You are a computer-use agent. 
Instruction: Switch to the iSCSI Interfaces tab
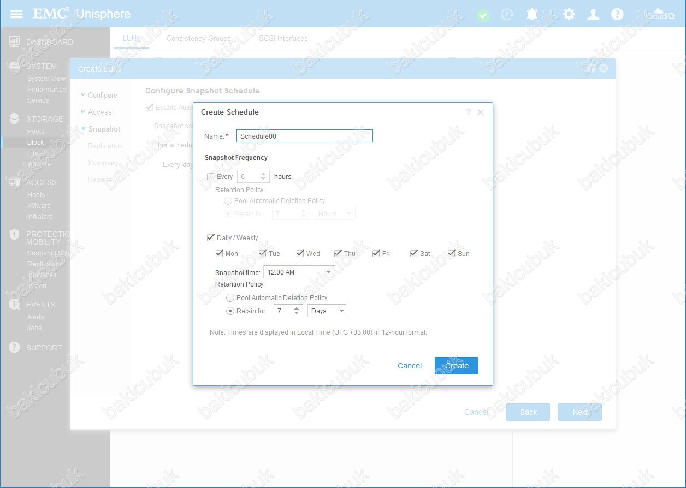[282, 38]
